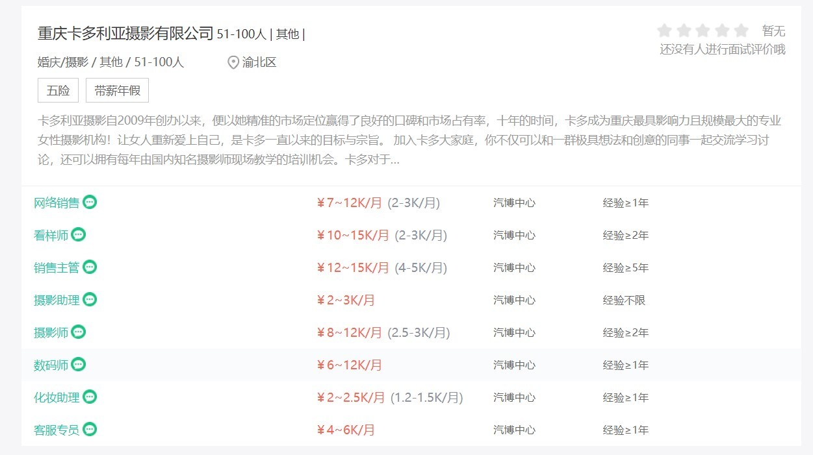Click base pay (4-5K/月) in 销售主管 row
Screen dimensions: 813x455
click(421, 268)
